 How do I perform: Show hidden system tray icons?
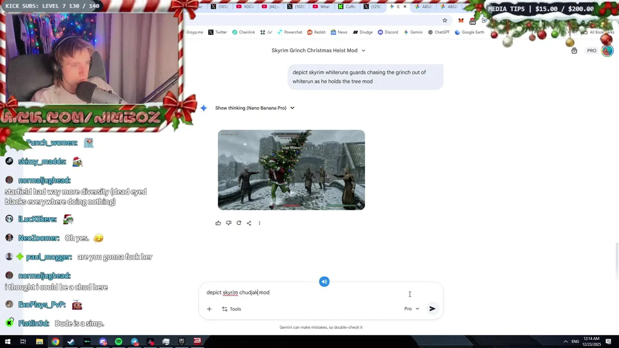click(x=565, y=342)
